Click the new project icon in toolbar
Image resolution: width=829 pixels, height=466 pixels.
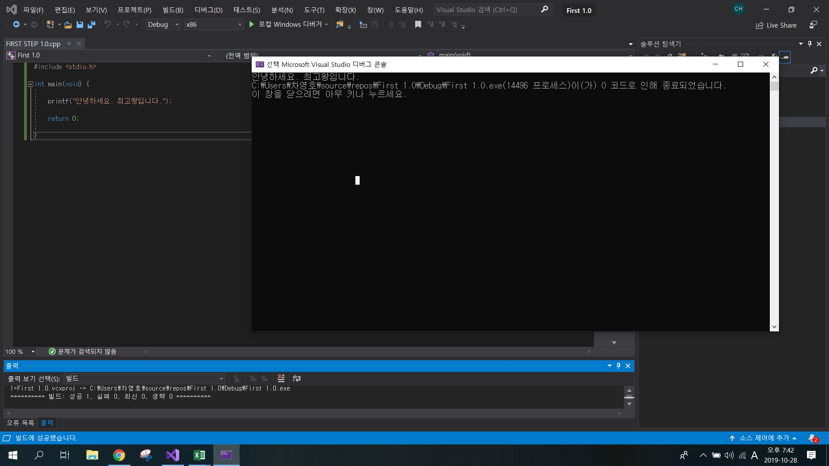point(51,25)
